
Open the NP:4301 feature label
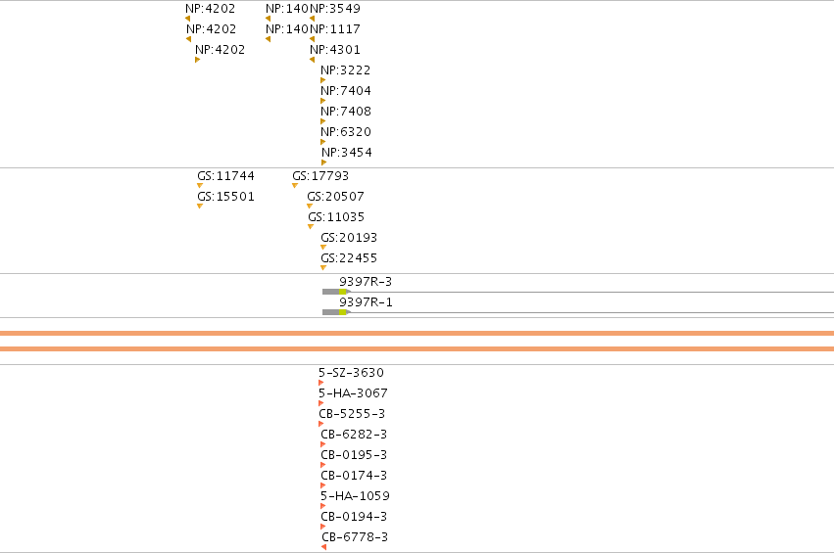pos(335,49)
